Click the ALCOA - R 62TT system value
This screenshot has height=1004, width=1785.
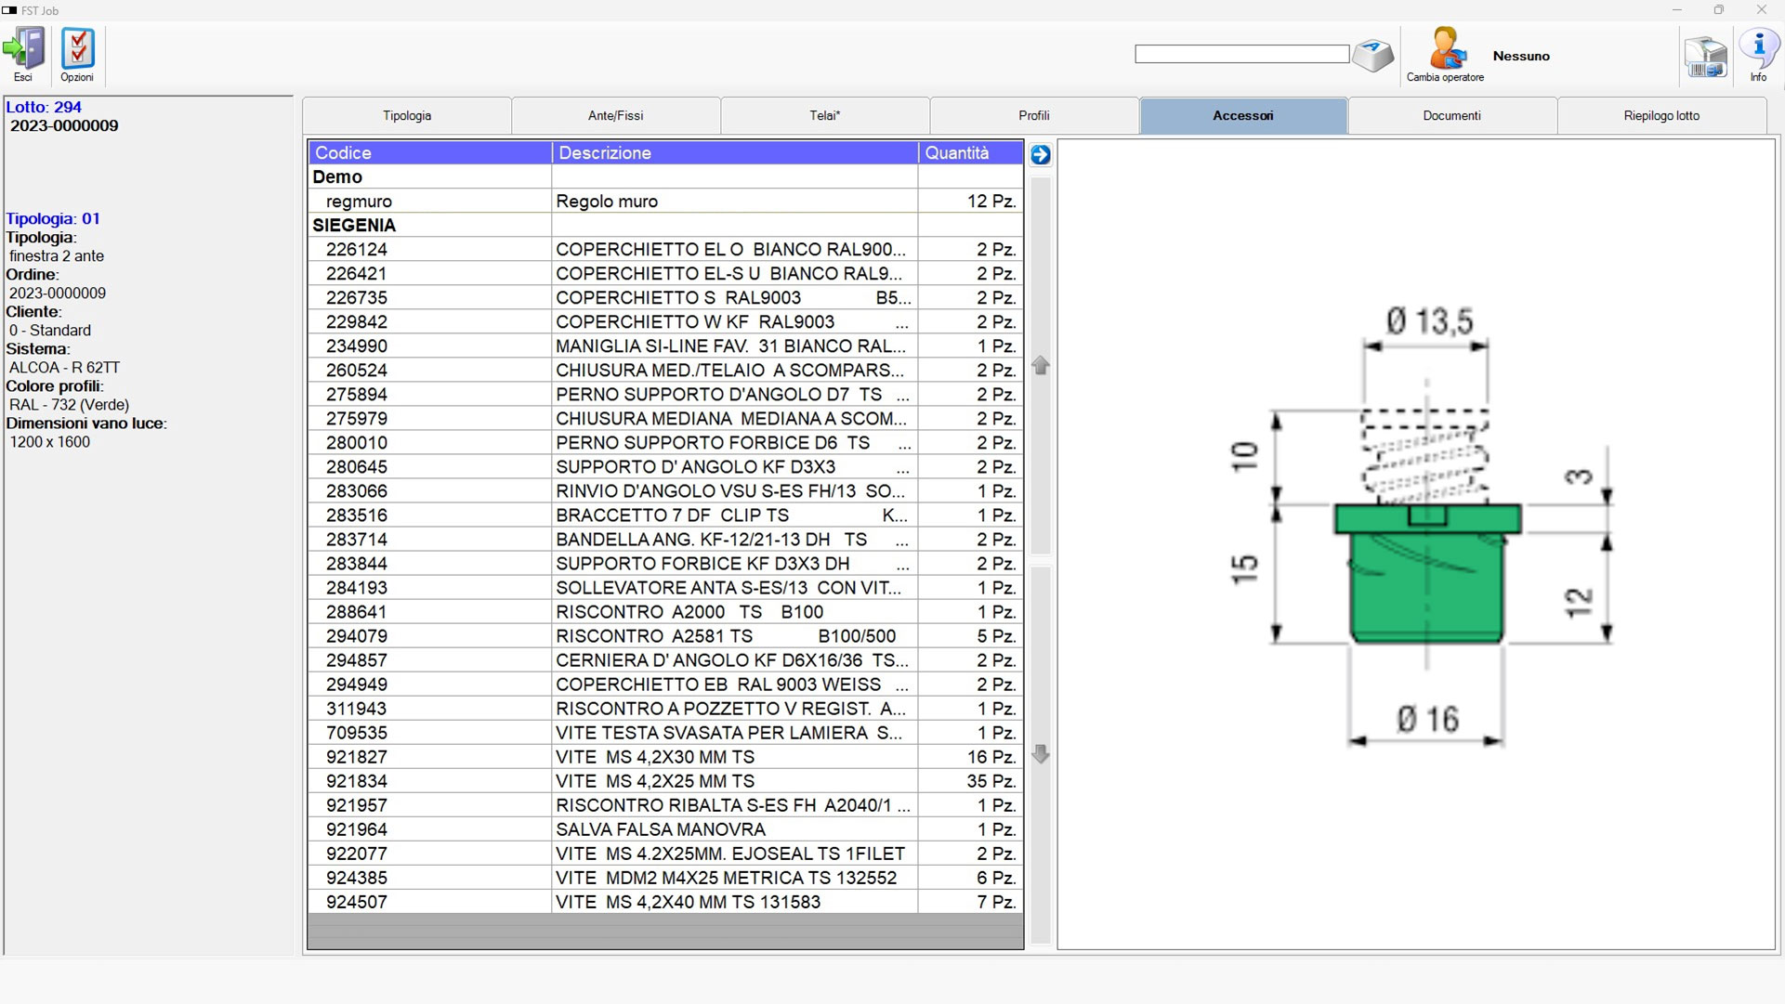(x=64, y=367)
